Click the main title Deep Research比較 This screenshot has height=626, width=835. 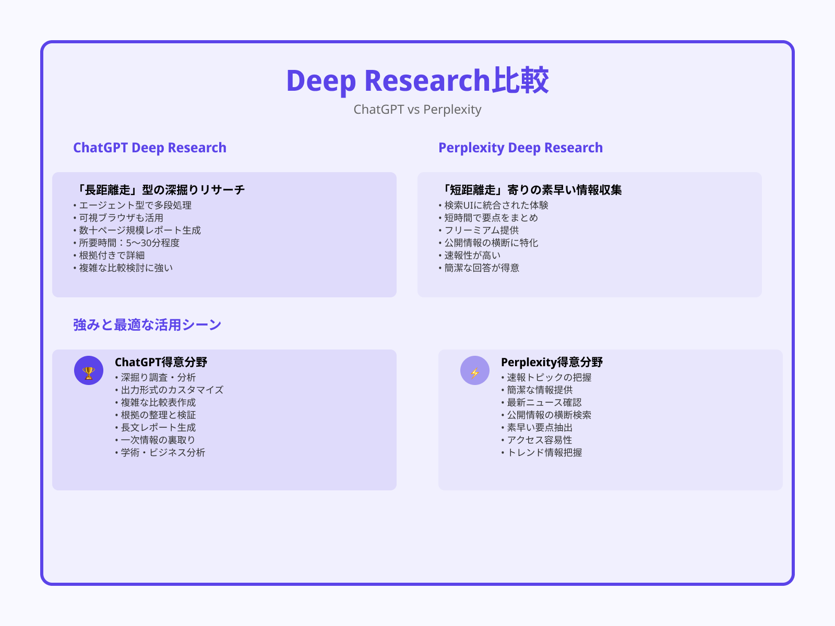(417, 81)
